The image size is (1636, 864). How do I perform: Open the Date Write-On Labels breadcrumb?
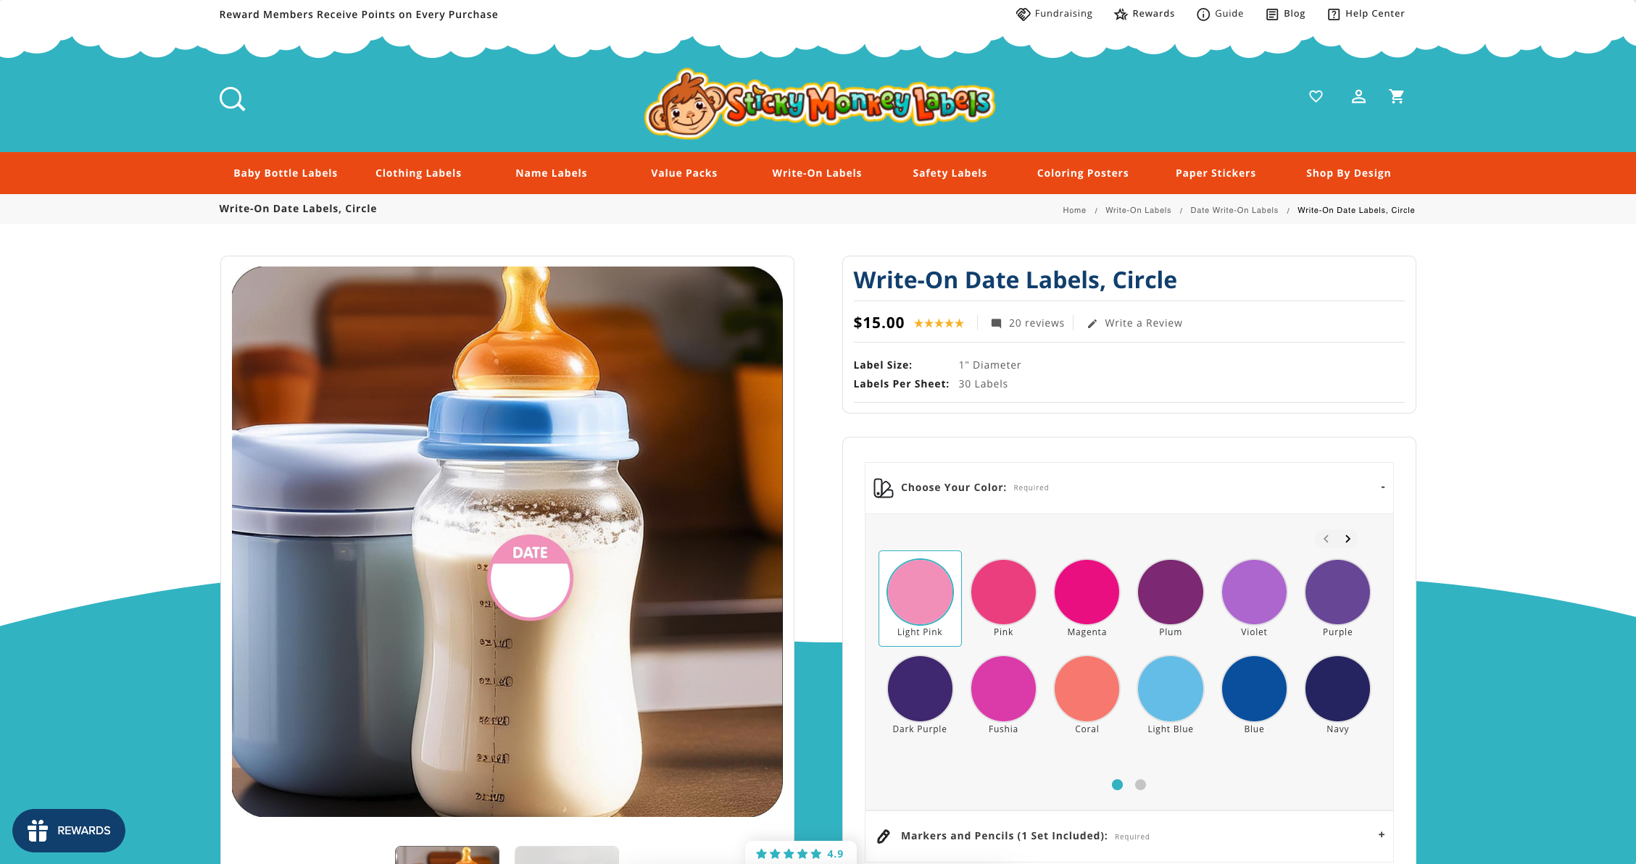point(1234,210)
